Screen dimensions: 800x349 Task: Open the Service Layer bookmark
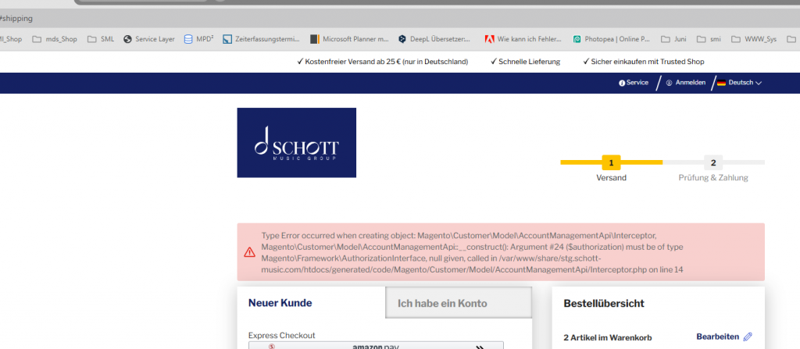149,38
